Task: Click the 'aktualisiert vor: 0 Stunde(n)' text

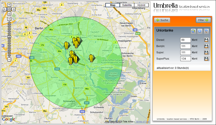Action: (x=172, y=68)
